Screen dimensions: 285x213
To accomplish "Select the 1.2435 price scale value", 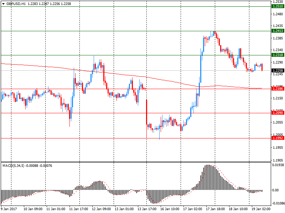I will pyautogui.click(x=278, y=26).
